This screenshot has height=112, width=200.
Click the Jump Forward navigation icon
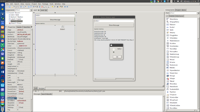[x=67, y=7]
